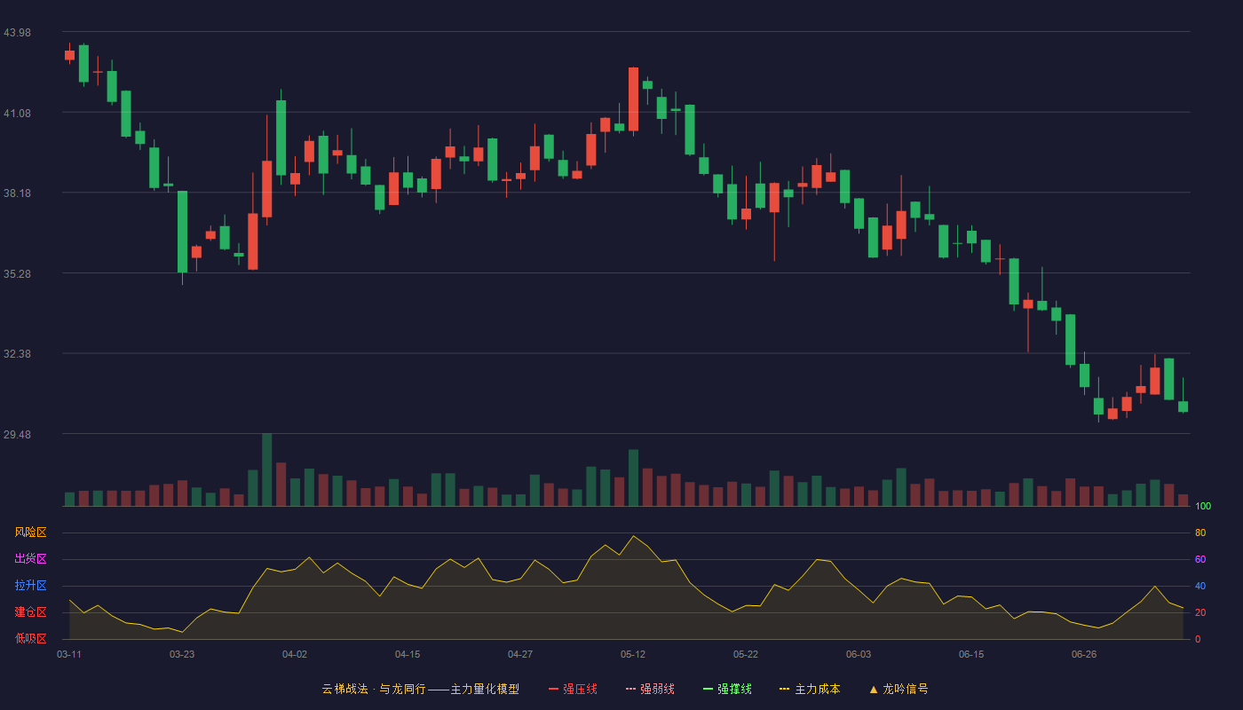Click the green 100 indicator axis value
The image size is (1243, 710).
(1203, 506)
